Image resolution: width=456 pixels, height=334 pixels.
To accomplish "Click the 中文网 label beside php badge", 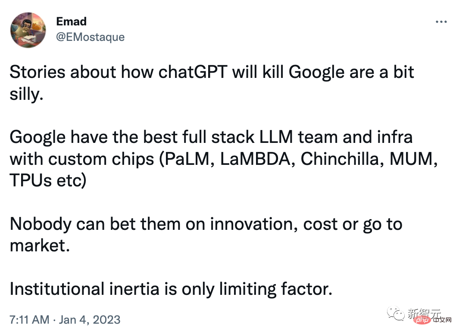I will 442,320.
